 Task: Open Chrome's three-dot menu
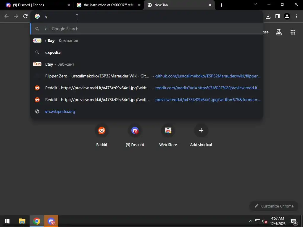pyautogui.click(x=296, y=17)
